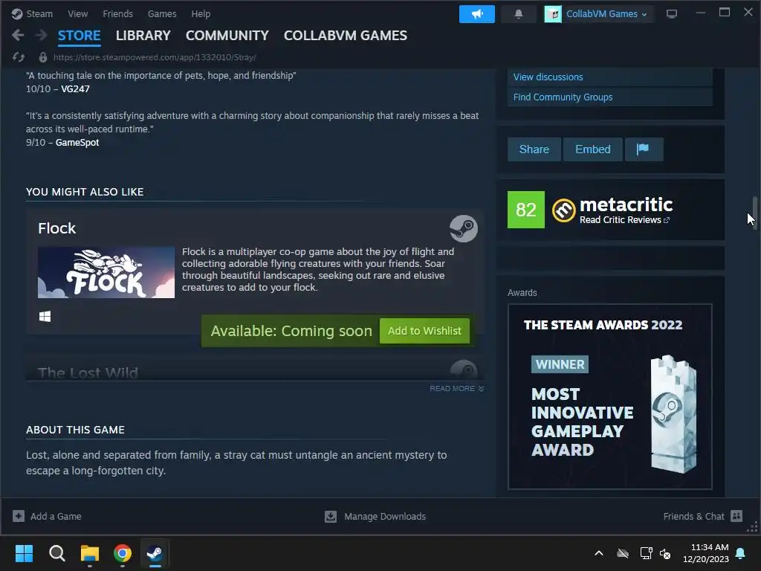
Task: Click the Steam taskbar icon
Action: 155,553
